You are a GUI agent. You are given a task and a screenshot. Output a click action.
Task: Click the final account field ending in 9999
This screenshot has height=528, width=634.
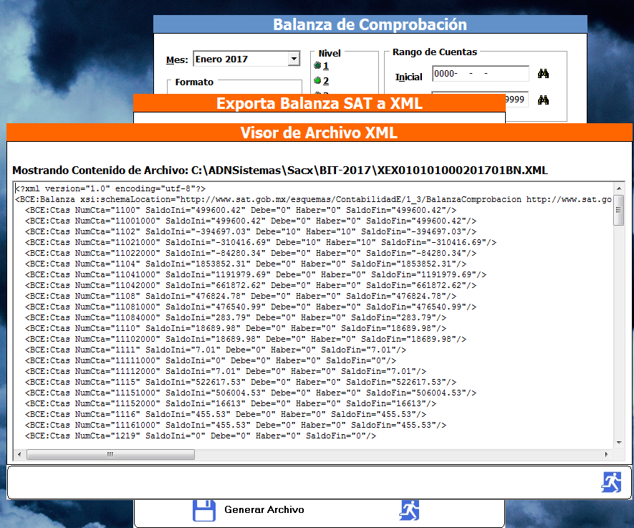517,100
